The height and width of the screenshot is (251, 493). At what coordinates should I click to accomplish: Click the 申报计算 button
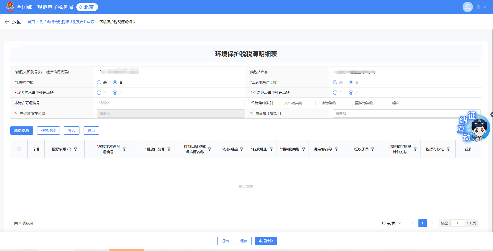coord(266,241)
